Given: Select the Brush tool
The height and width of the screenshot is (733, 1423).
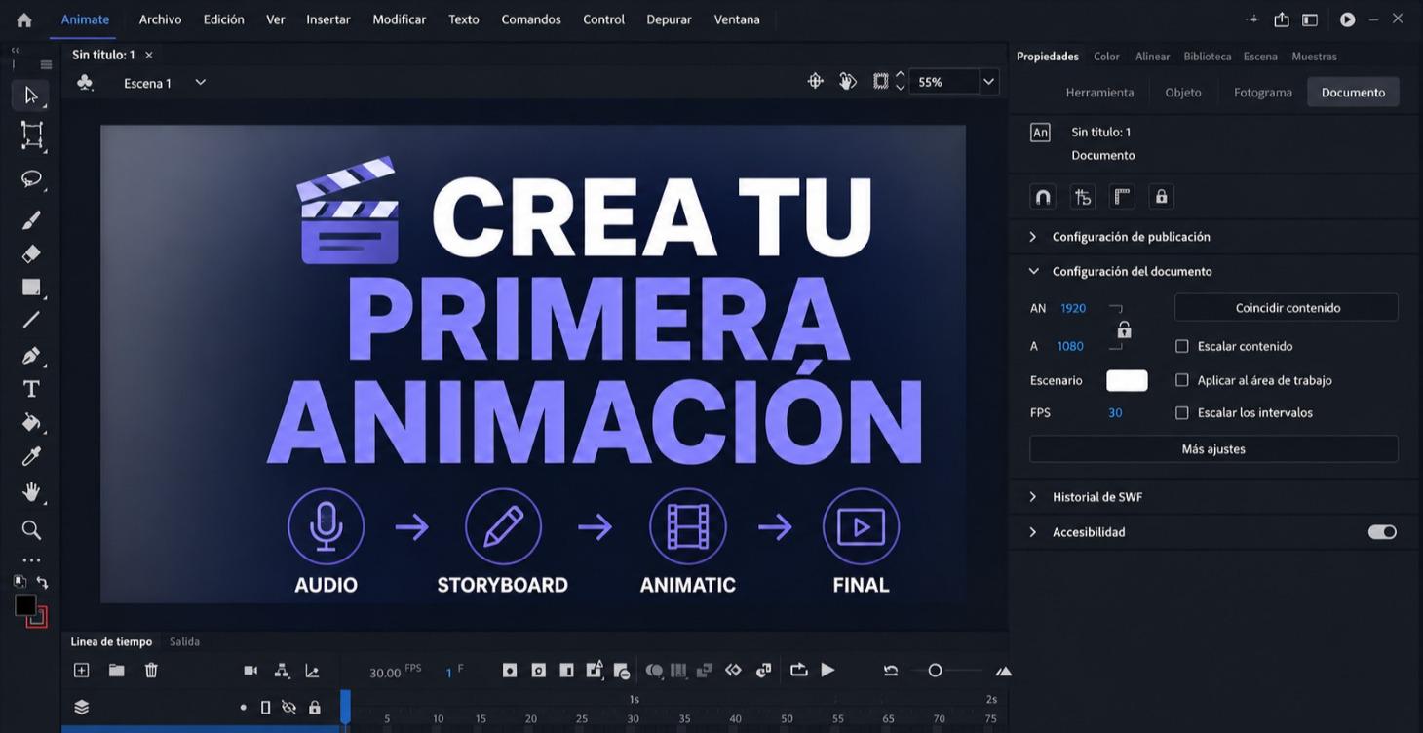Looking at the screenshot, I should coord(31,219).
